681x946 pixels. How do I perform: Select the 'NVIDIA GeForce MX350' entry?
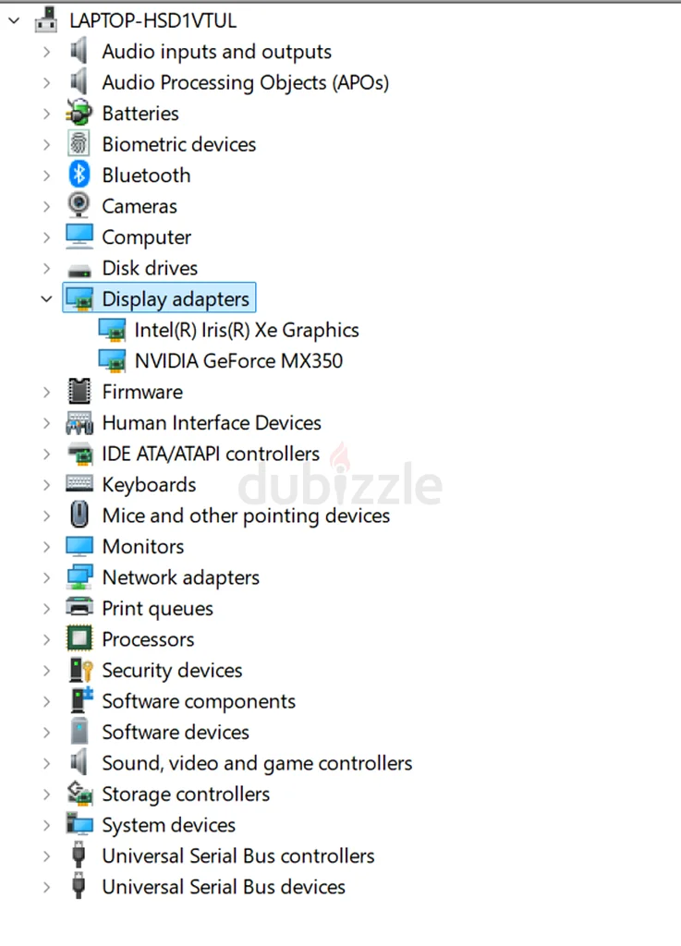pyautogui.click(x=239, y=361)
